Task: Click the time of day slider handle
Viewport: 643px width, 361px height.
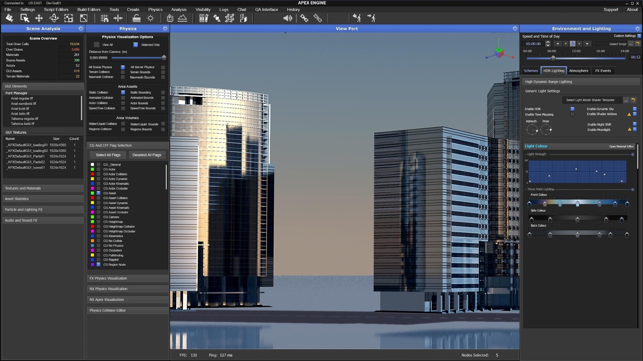Action: pos(553,57)
